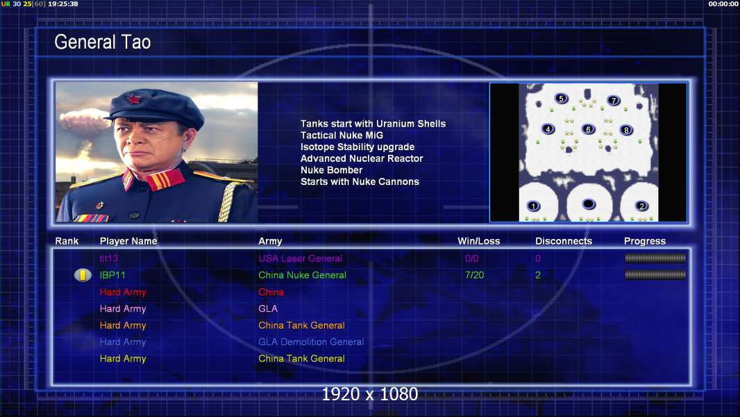
Task: Click the "GLA" army entry
Action: (267, 309)
